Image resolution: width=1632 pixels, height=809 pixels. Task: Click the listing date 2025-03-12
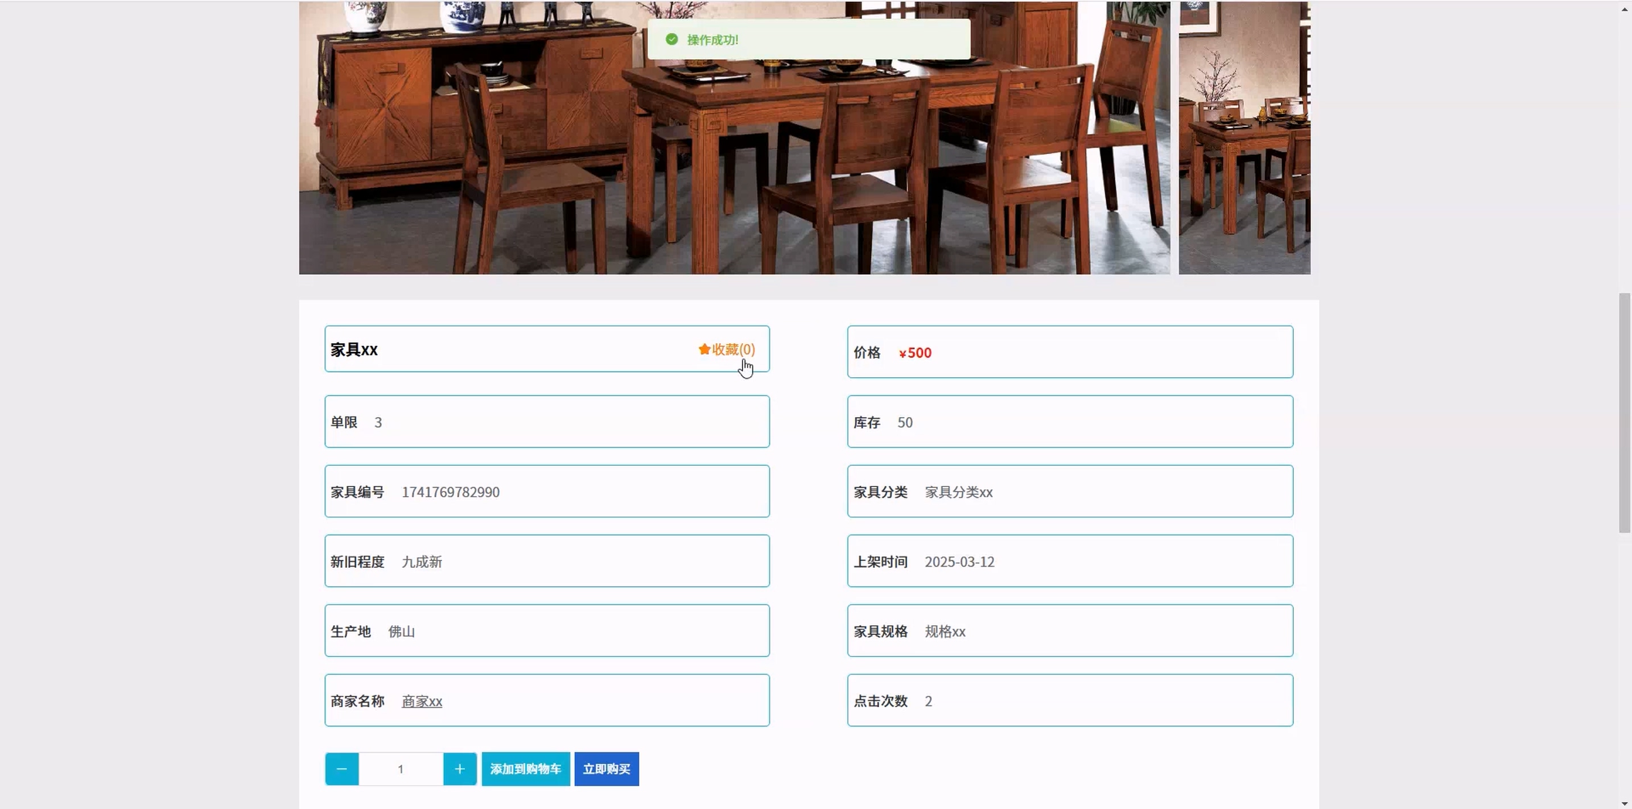(959, 562)
